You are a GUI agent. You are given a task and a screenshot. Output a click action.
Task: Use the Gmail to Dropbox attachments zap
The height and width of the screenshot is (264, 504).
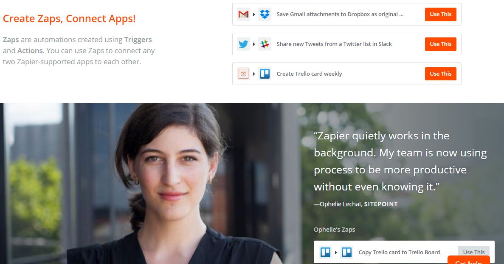coord(440,14)
